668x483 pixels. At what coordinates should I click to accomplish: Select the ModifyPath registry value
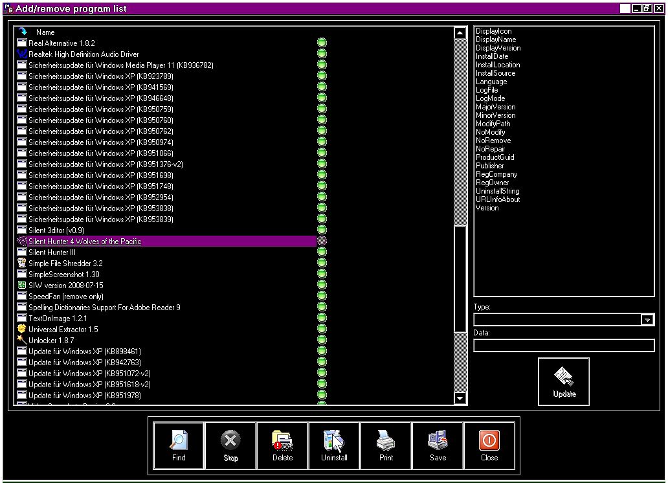pos(493,124)
